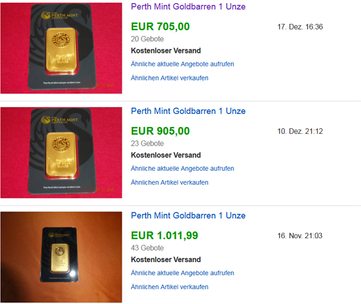Click the 43 Gebote bid count
Viewport: 361px width, 304px height.
(147, 248)
